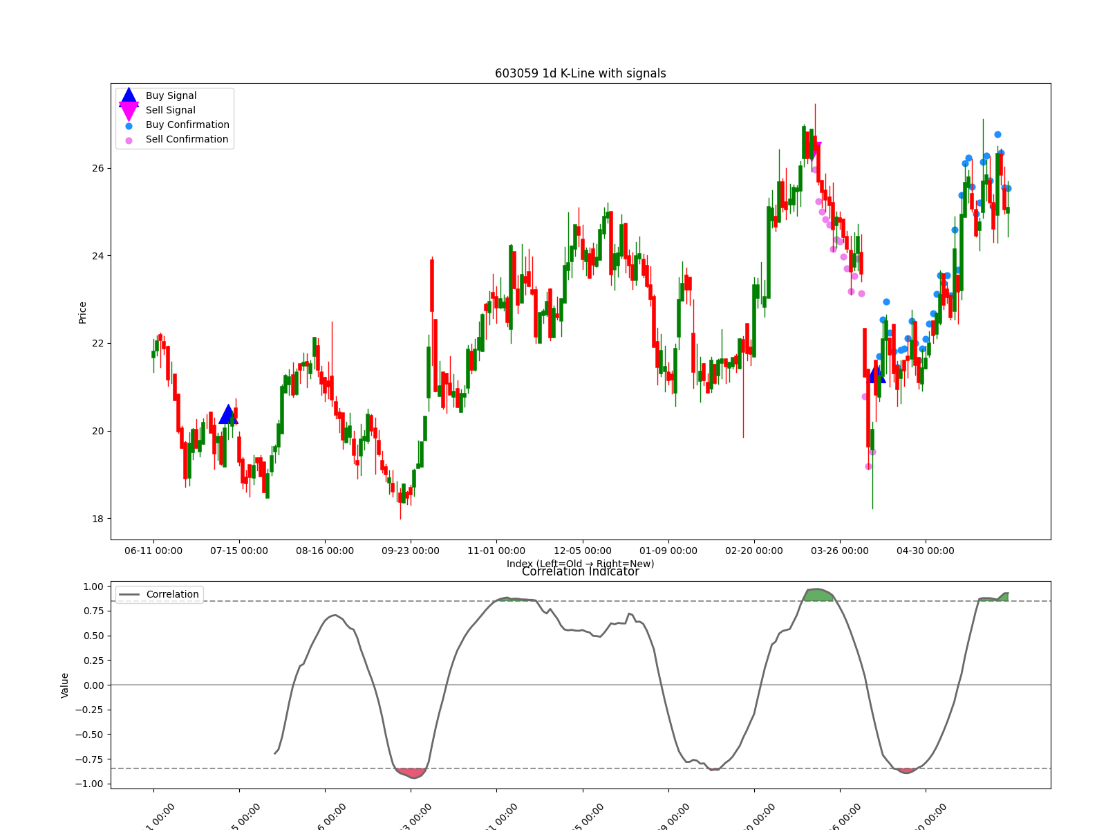This screenshot has height=830, width=1106.
Task: Click the red filled correlation trough near 09-23
Action: point(411,773)
